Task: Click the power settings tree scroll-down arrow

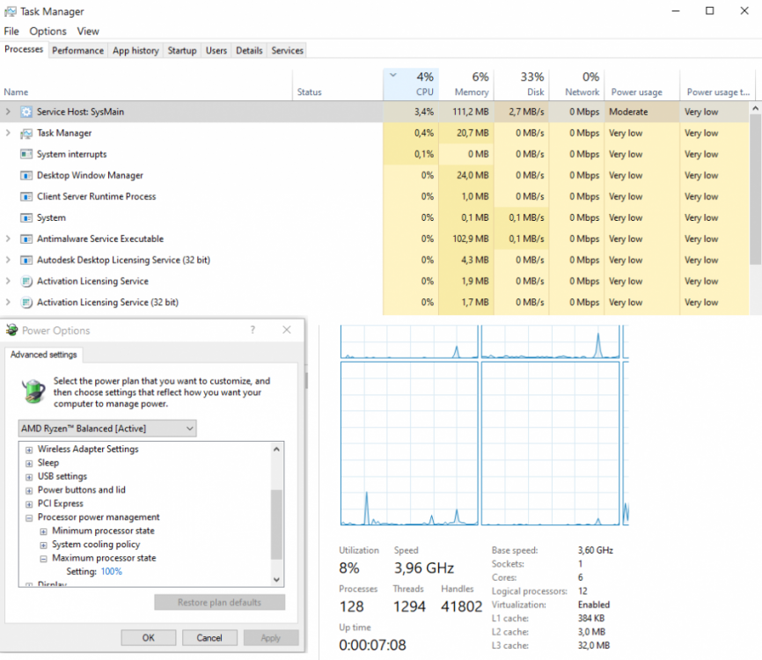Action: 276,579
